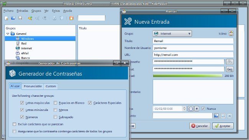
Task: Click the Copy Password clipboard toolbar icon
Action: (61, 18)
